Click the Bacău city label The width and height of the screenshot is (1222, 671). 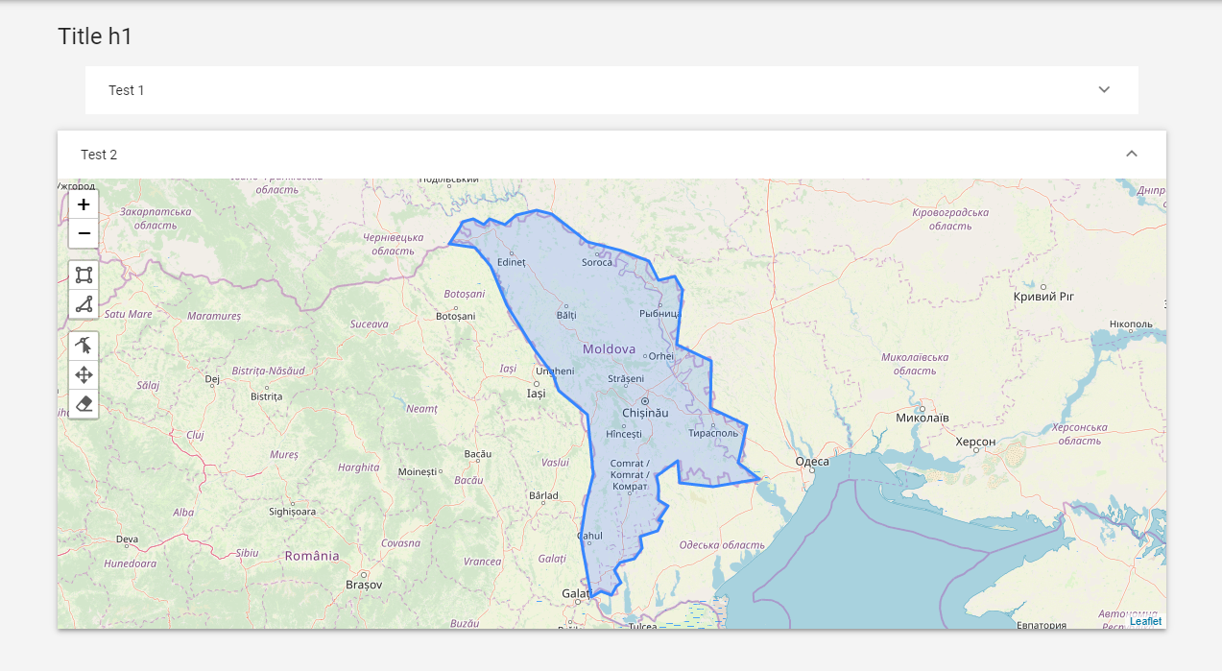(477, 453)
